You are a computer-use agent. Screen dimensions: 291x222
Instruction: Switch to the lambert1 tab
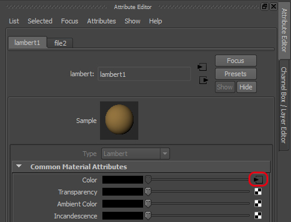click(x=28, y=43)
